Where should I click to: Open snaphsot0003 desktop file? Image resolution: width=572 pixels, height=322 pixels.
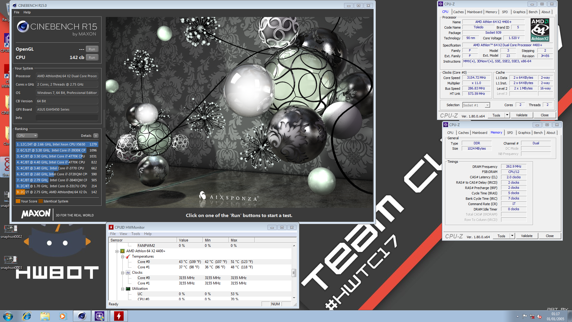[x=11, y=263]
